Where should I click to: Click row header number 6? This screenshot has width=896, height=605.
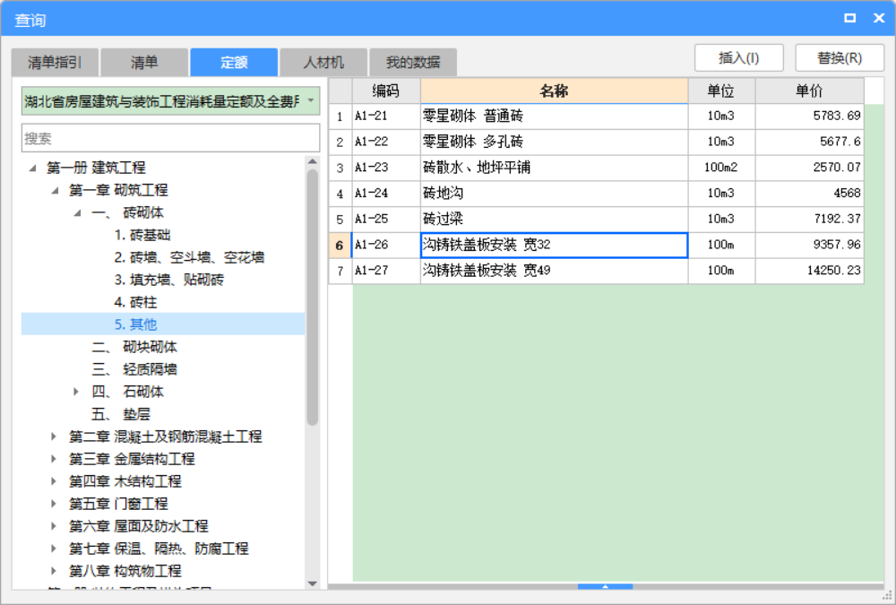[x=340, y=245]
